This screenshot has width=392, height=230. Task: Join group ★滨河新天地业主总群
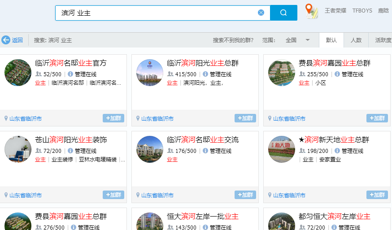point(377,195)
